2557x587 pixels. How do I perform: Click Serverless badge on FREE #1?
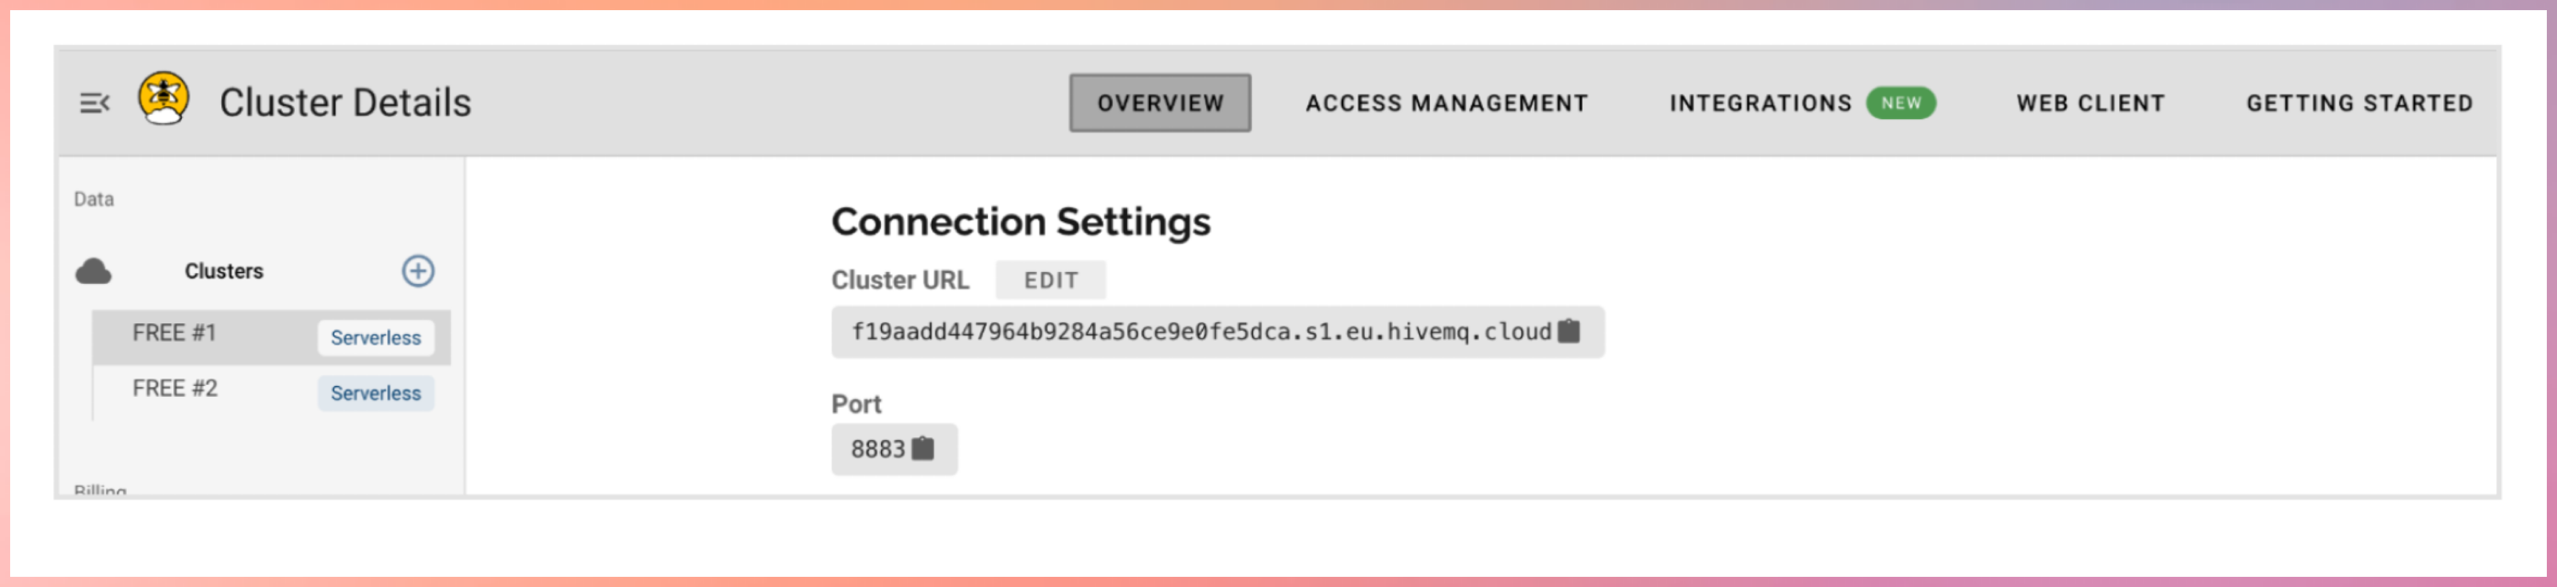pos(375,338)
